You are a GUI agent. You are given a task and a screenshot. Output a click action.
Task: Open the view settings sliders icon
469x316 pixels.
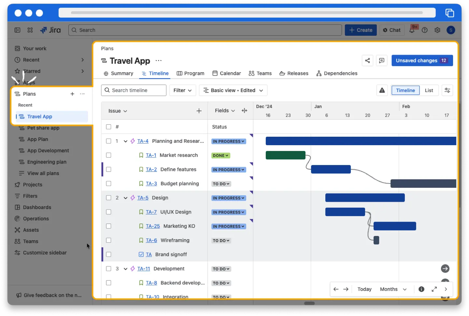[448, 90]
